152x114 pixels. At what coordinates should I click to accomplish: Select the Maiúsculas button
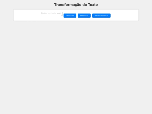pyautogui.click(x=84, y=15)
